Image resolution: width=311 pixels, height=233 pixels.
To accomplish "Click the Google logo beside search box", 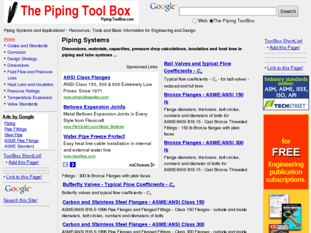I will (x=163, y=7).
